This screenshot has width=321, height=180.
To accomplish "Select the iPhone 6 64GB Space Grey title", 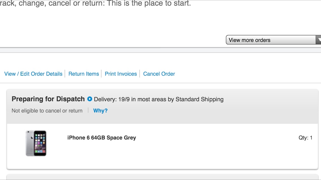I will pos(102,138).
